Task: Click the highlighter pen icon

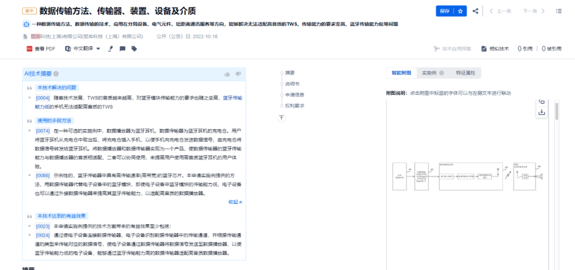Action: [110, 49]
